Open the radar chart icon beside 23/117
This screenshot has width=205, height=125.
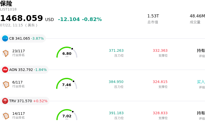pyautogui.click(x=6, y=53)
